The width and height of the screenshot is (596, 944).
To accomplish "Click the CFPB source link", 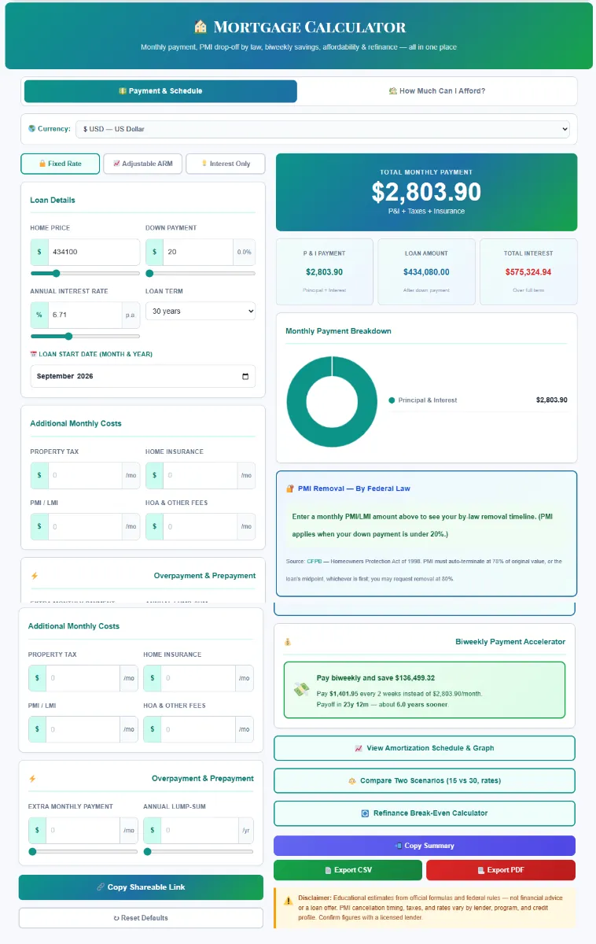I will pos(315,561).
